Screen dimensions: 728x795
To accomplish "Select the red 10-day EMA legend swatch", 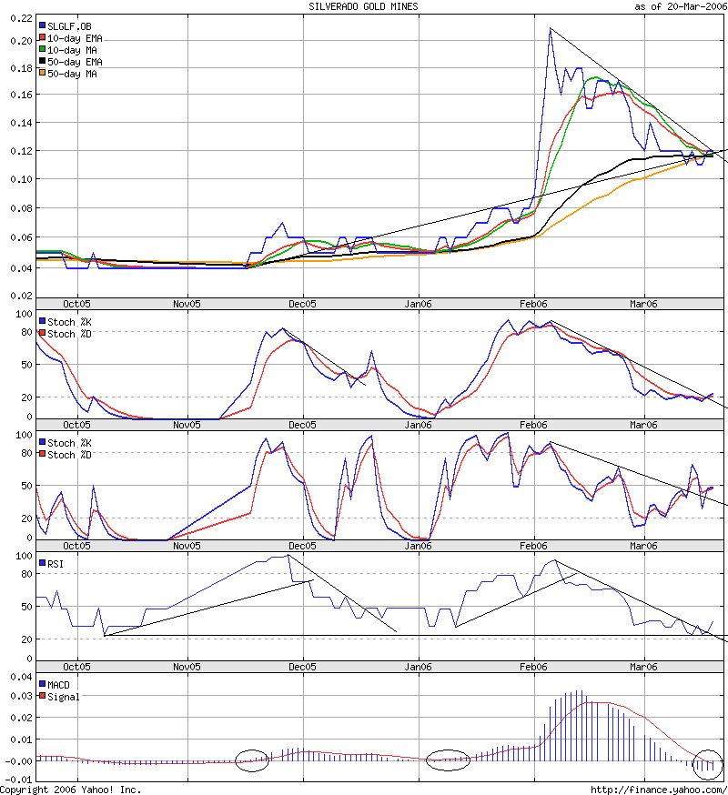I will point(43,37).
